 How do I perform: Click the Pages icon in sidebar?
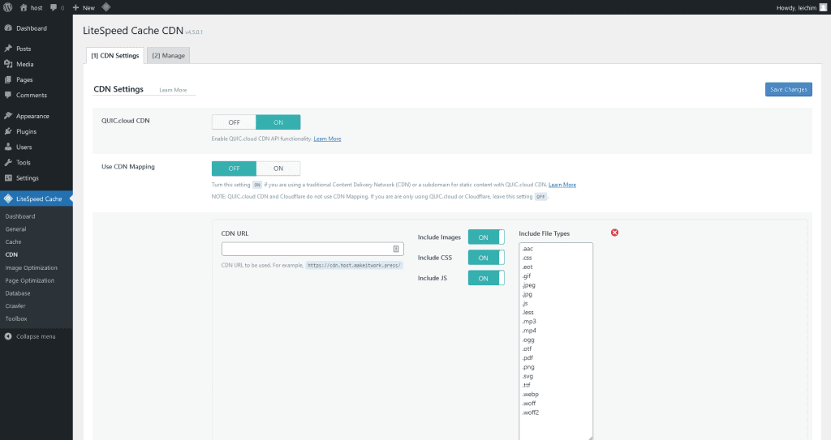[8, 79]
